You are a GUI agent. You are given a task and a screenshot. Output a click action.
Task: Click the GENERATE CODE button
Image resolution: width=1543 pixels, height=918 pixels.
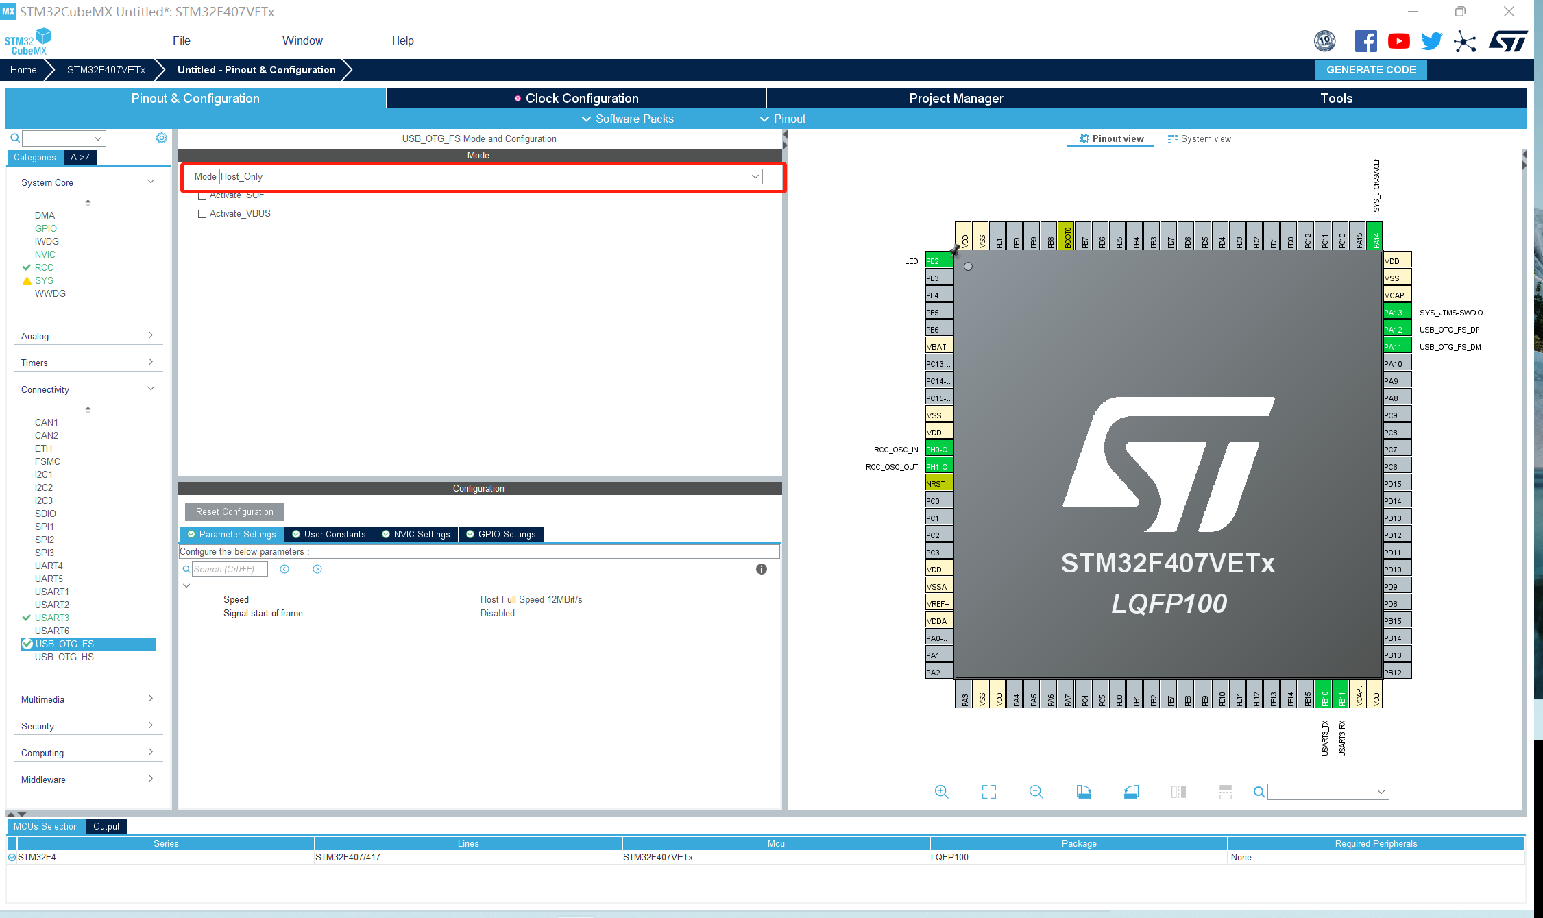coord(1370,69)
